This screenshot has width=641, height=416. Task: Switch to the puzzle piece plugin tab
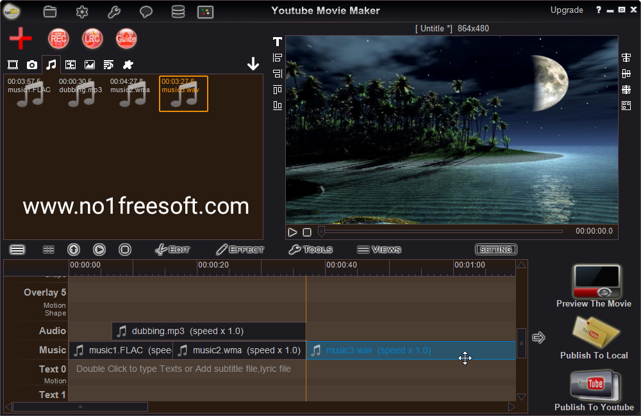[x=128, y=65]
